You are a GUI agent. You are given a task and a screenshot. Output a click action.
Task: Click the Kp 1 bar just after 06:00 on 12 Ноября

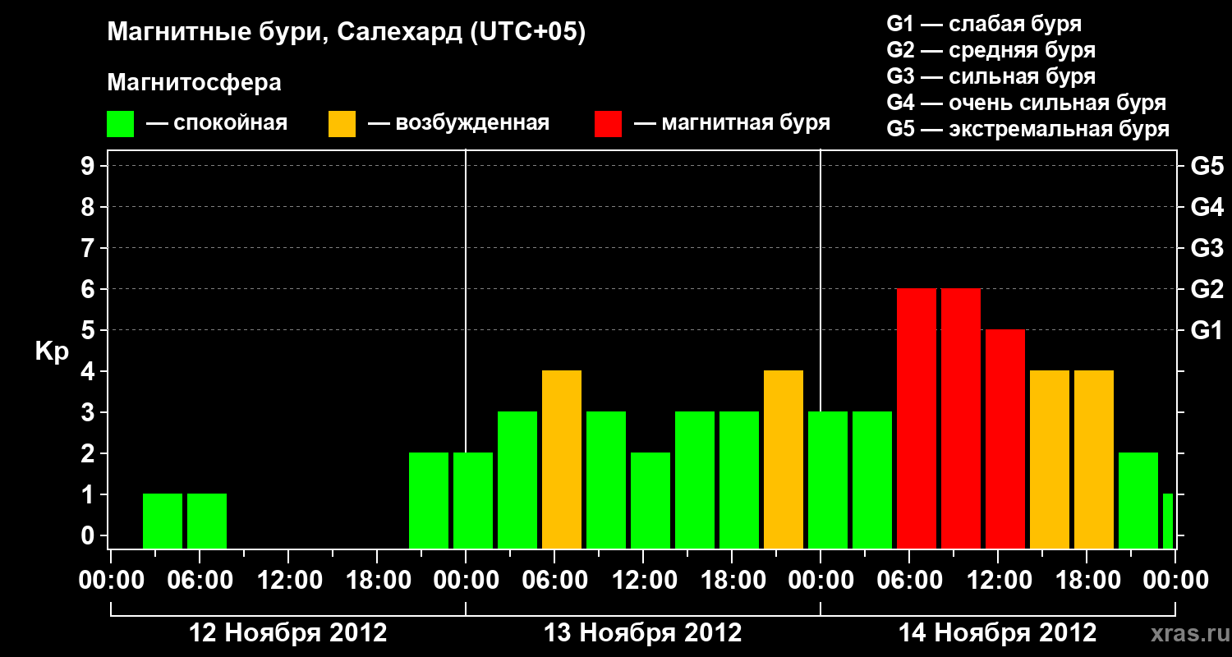click(207, 521)
